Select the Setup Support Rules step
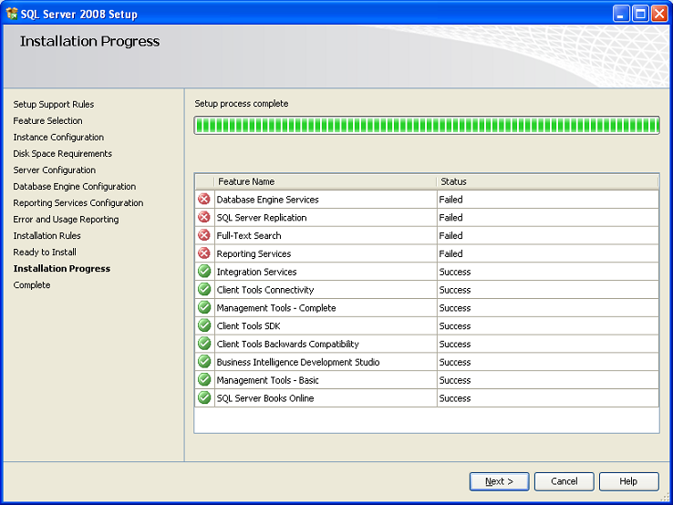 click(x=54, y=104)
